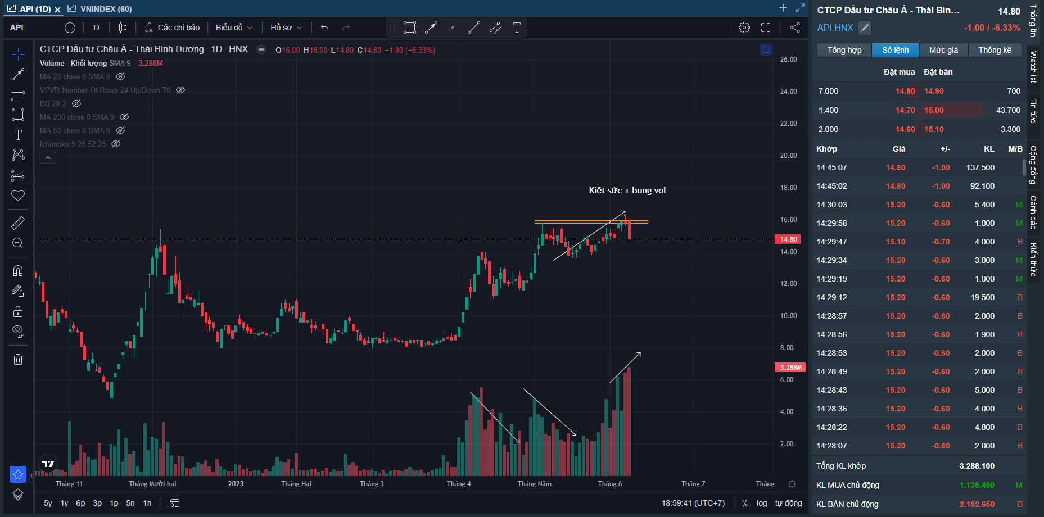This screenshot has width=1044, height=517.
Task: Open the Biểu đồ dropdown menu
Action: (234, 28)
